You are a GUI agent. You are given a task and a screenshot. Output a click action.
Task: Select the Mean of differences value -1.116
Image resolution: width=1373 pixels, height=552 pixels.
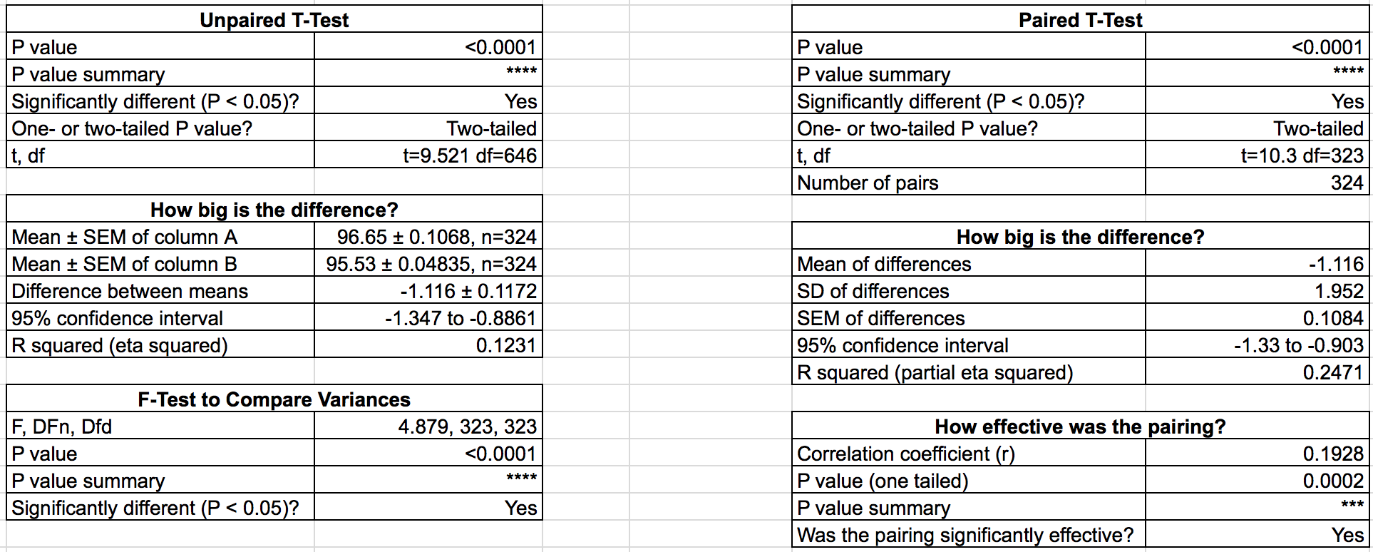[1336, 264]
